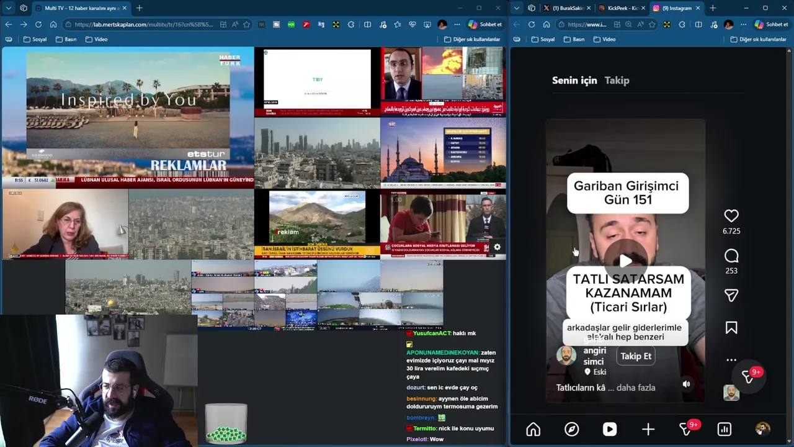The image size is (794, 447).
Task: Open Extensions puzzle icon in Instagram window
Action: (x=682, y=24)
